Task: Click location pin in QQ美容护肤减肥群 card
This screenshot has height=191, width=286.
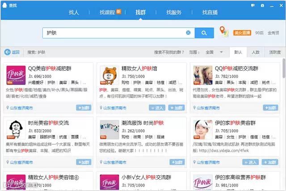Action: click(x=8, y=108)
